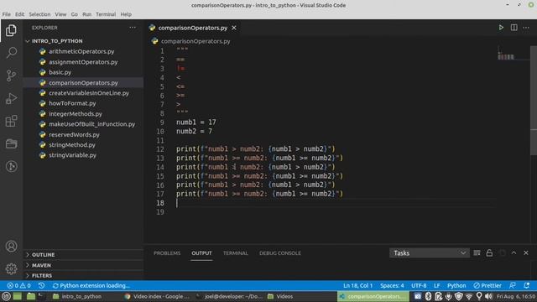Click Ln 18, Col 1 status item
The height and width of the screenshot is (302, 537).
click(x=357, y=285)
